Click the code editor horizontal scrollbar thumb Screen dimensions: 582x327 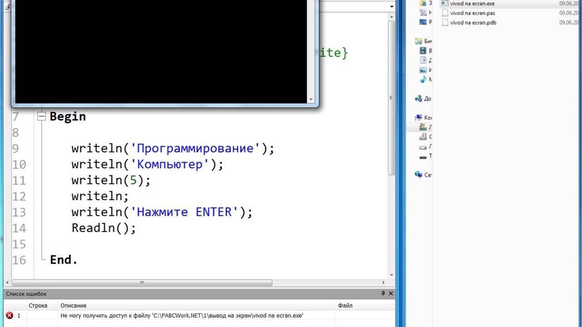(x=142, y=282)
